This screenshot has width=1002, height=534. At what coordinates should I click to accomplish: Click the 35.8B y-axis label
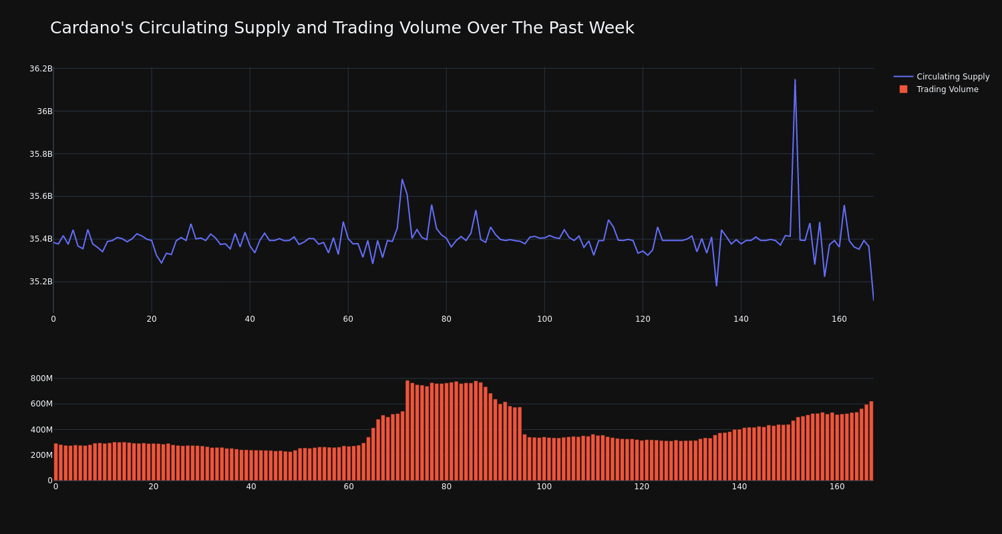tap(41, 154)
